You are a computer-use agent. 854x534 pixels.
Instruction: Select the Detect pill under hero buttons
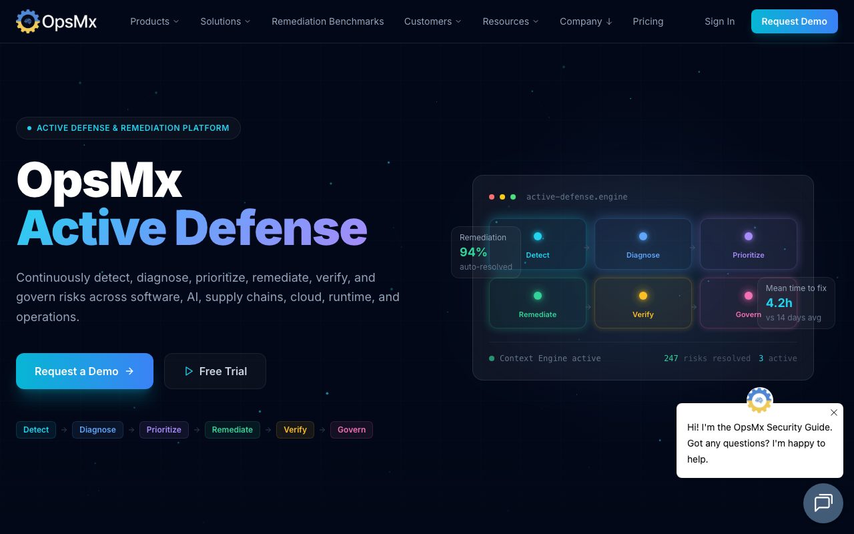[36, 430]
